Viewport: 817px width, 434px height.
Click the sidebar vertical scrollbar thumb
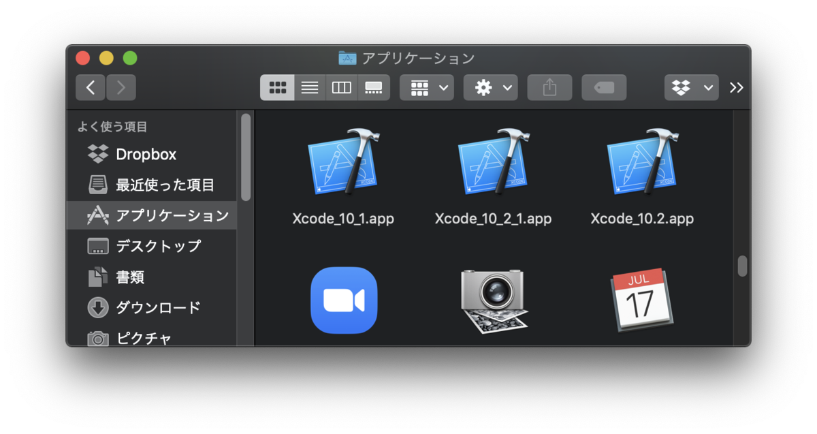246,157
